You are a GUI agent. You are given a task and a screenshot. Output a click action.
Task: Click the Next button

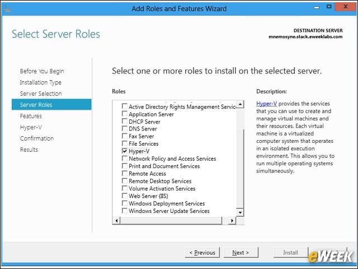241,253
